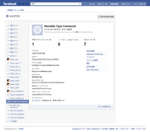Open プロフィール in top navigation

point(102,4)
